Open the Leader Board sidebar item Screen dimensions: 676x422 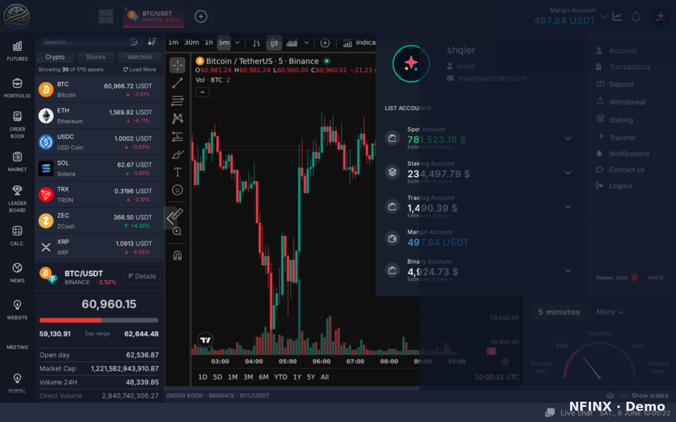[x=17, y=199]
